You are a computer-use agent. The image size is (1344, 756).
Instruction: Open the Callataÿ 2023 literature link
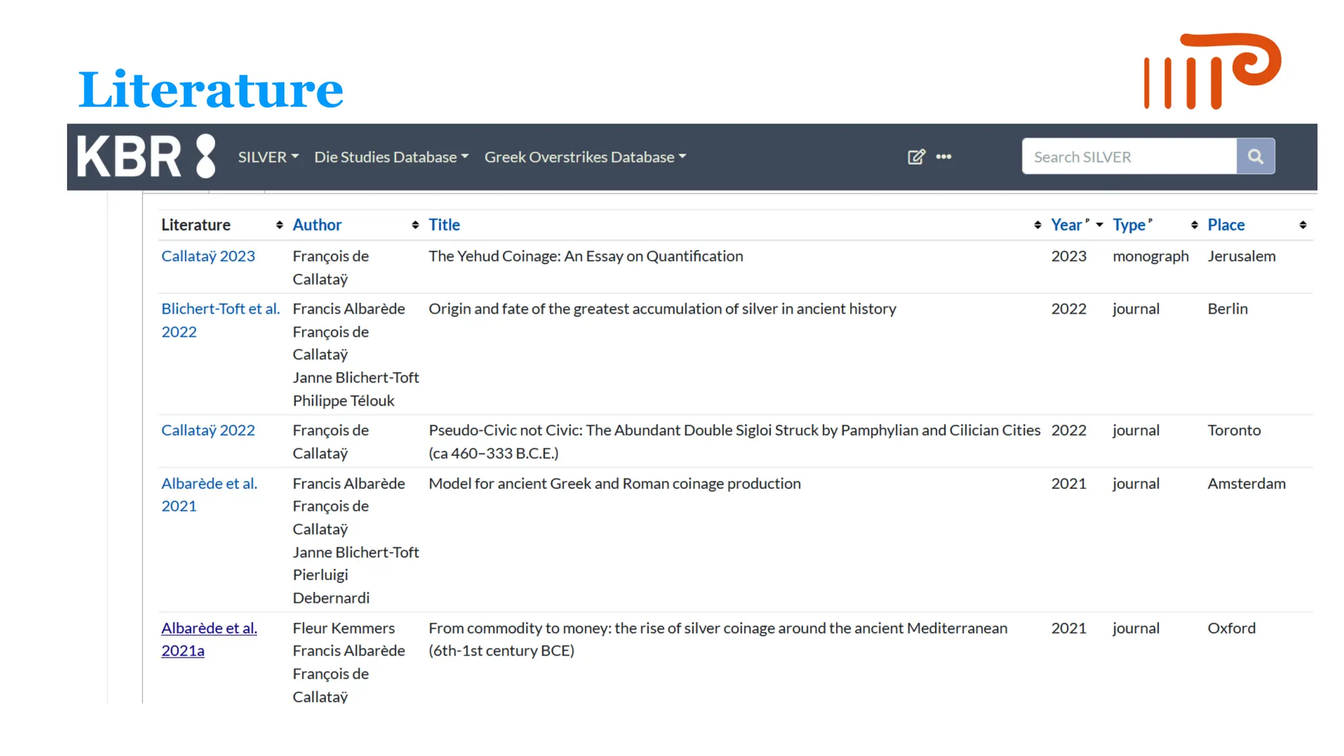coord(208,257)
